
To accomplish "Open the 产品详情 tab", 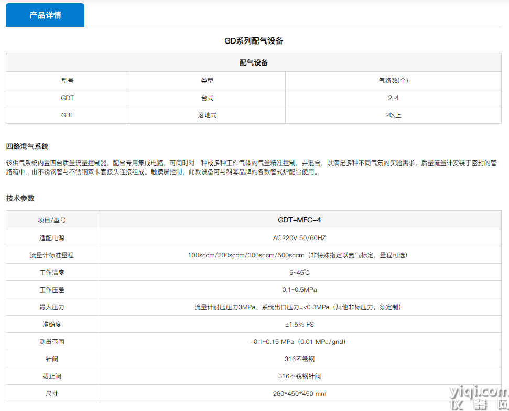I will tap(45, 15).
